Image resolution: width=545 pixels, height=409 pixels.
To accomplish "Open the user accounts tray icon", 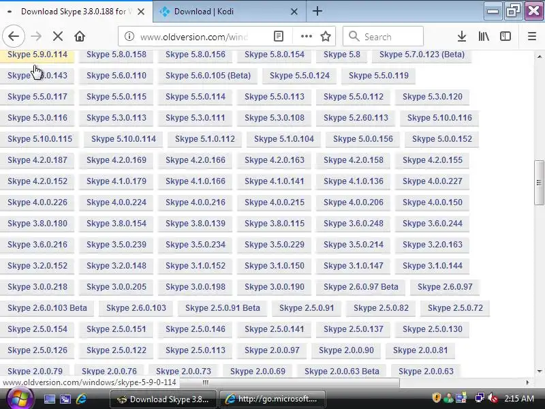I will tap(448, 397).
